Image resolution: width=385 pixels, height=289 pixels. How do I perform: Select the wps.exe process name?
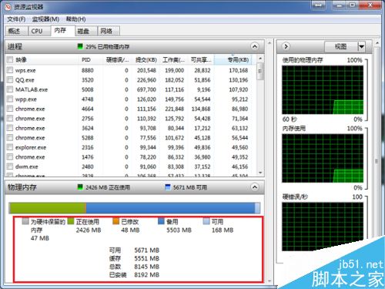tap(25, 70)
